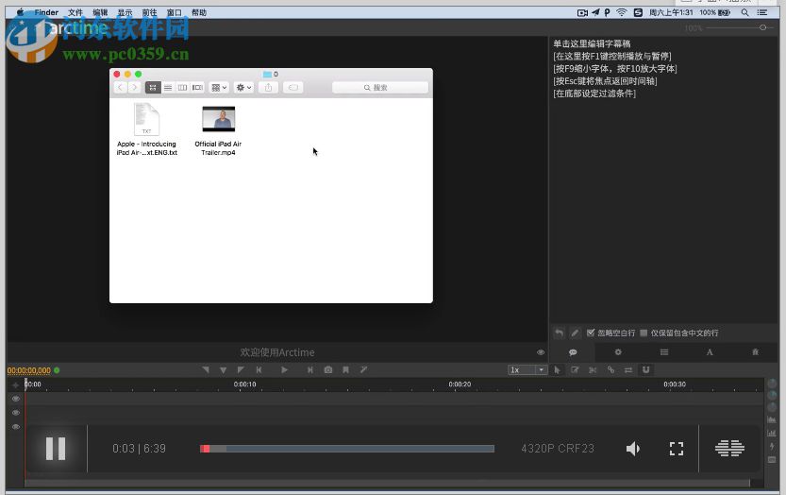Uncheck the 忽略空白行 checkbox
The image size is (786, 495).
591,333
